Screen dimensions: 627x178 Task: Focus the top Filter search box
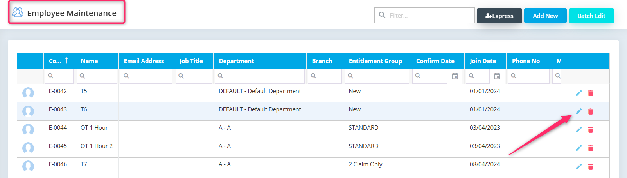coord(424,16)
